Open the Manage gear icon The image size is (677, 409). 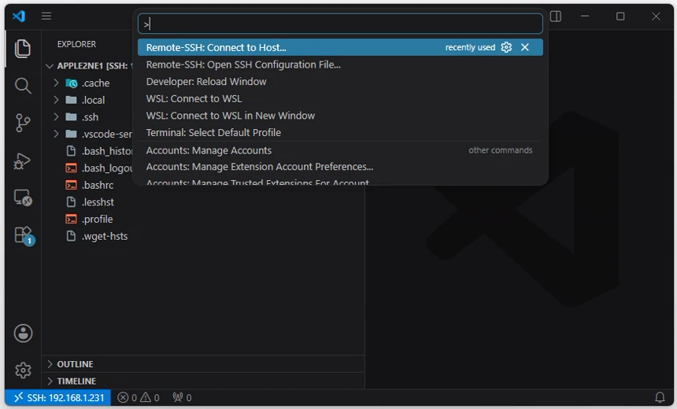23,370
